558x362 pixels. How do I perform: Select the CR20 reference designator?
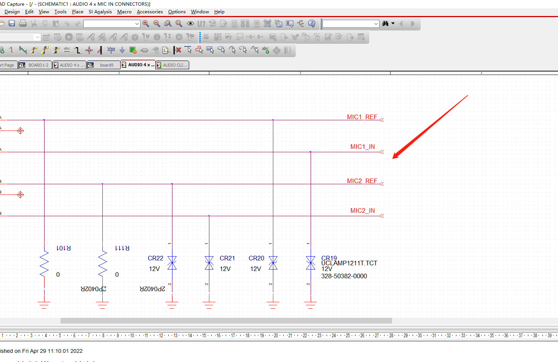(256, 258)
